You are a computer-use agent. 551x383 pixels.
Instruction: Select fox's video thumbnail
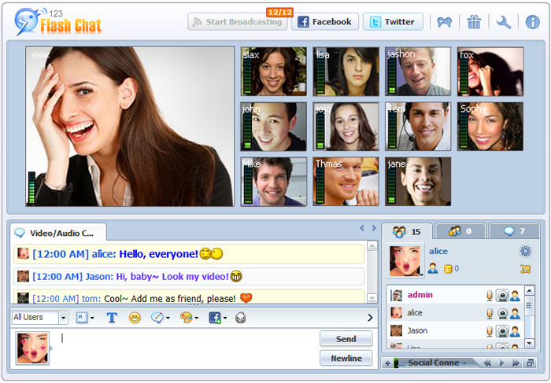click(x=490, y=72)
